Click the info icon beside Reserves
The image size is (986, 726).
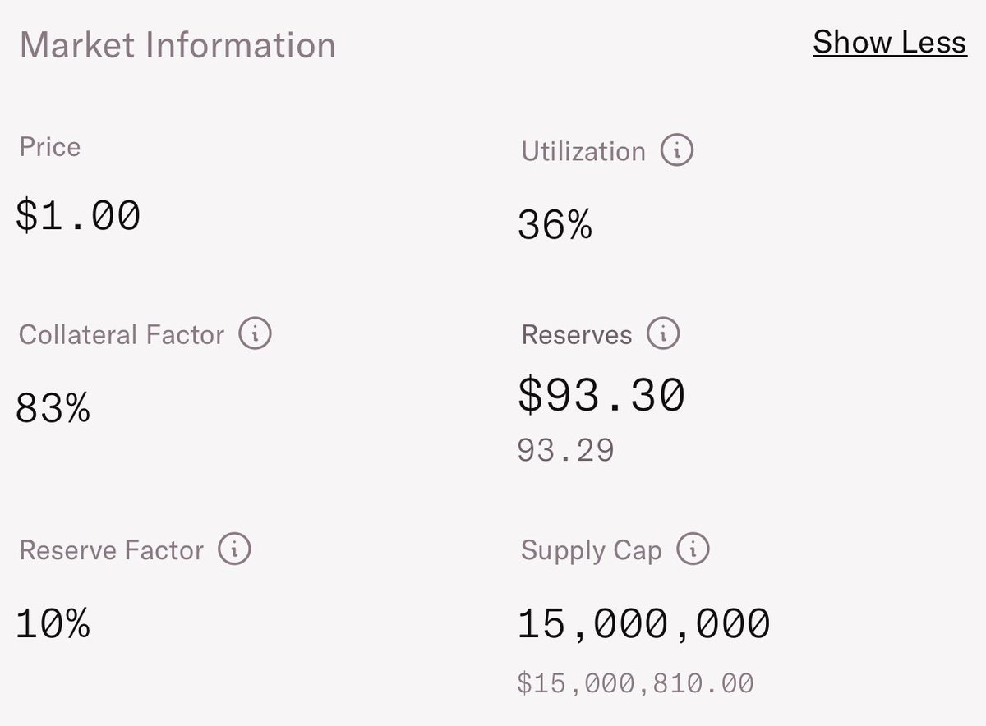663,334
